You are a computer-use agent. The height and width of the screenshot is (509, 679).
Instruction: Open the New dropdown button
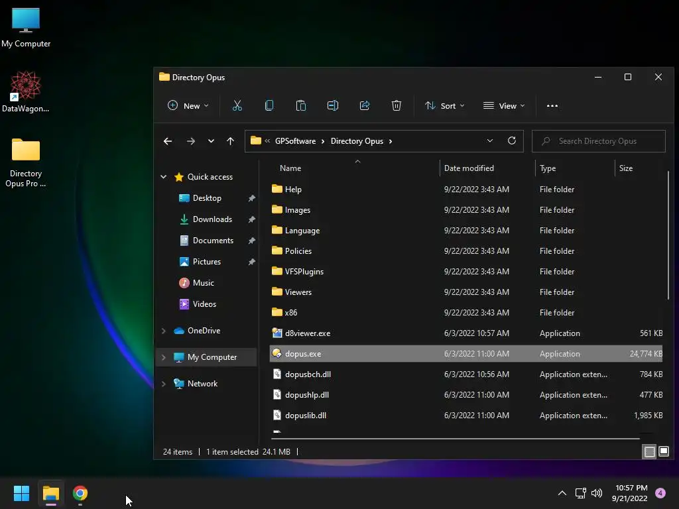(x=188, y=105)
